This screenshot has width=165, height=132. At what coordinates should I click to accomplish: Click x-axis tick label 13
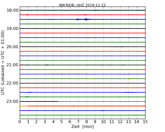tap(128, 122)
